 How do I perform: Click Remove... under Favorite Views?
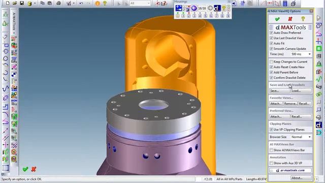click(x=290, y=104)
